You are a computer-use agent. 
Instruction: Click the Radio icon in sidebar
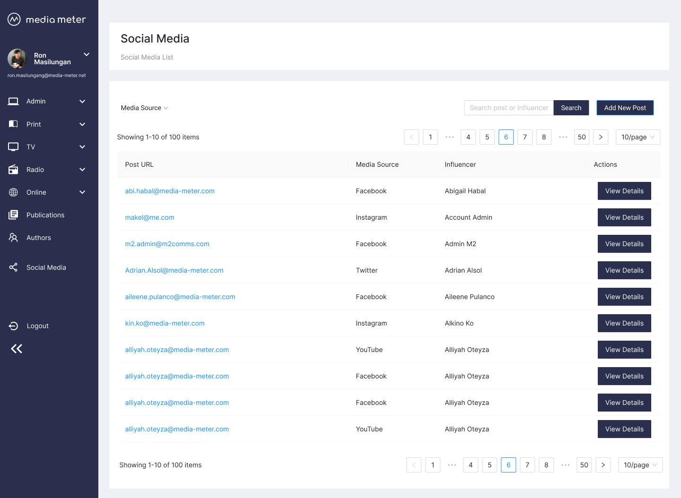tap(13, 169)
